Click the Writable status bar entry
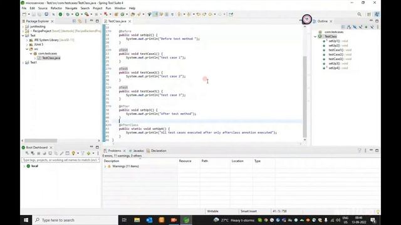401x225 pixels. pos(212,211)
